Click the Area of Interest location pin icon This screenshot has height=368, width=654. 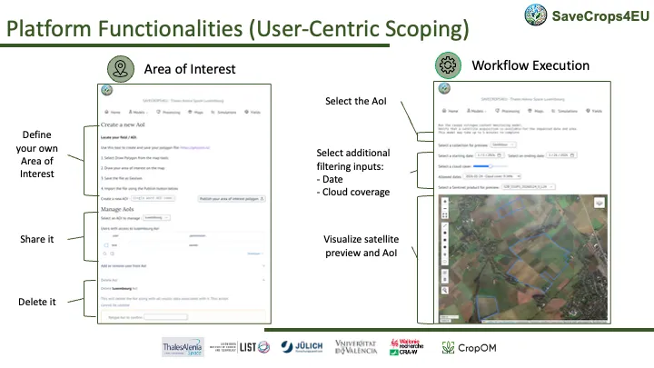point(121,69)
